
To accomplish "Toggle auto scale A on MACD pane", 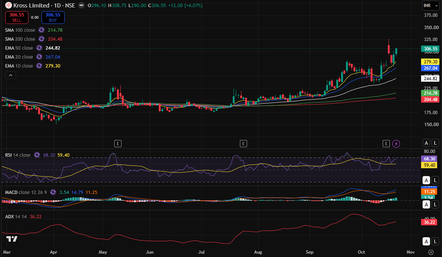I will click(x=426, y=205).
